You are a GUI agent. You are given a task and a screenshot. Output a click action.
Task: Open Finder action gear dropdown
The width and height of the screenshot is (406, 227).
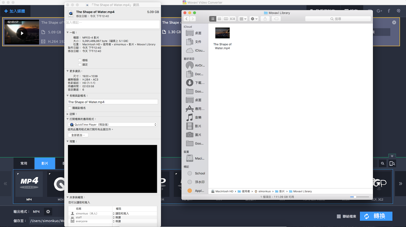[254, 19]
